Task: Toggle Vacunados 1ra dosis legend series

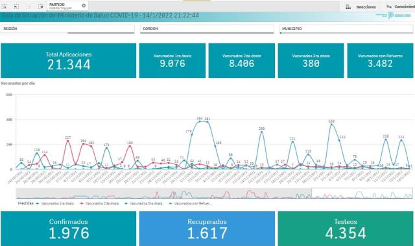Action: (55, 203)
